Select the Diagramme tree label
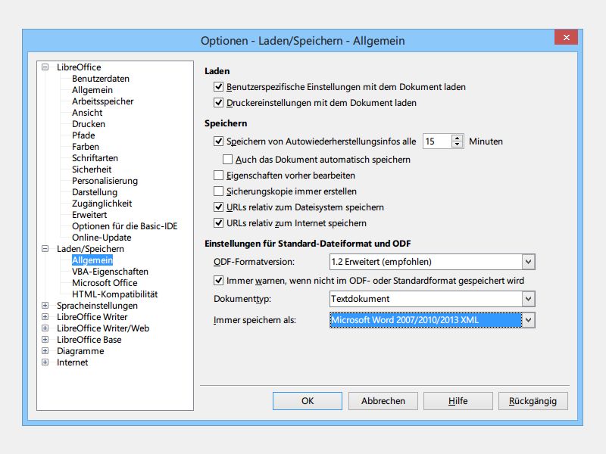 coord(80,351)
